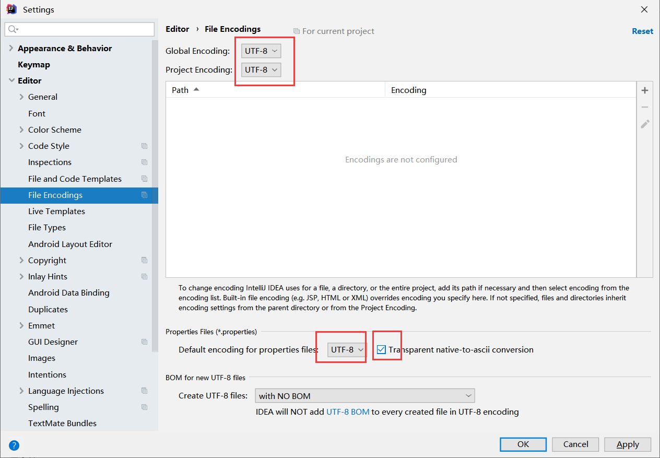Click the For current project copy icon

coord(297,31)
